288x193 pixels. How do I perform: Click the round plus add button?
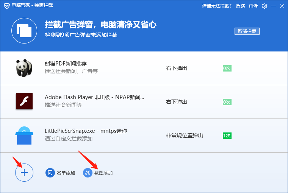(x=24, y=173)
